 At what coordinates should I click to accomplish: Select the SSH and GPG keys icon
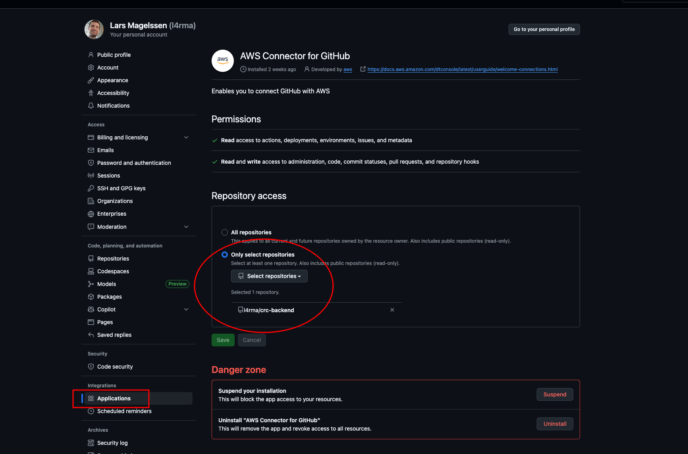pos(91,188)
